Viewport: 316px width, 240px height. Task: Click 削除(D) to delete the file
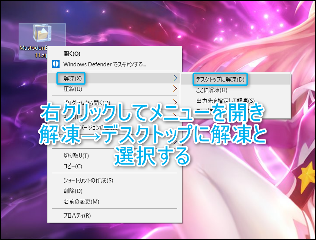tap(73, 191)
